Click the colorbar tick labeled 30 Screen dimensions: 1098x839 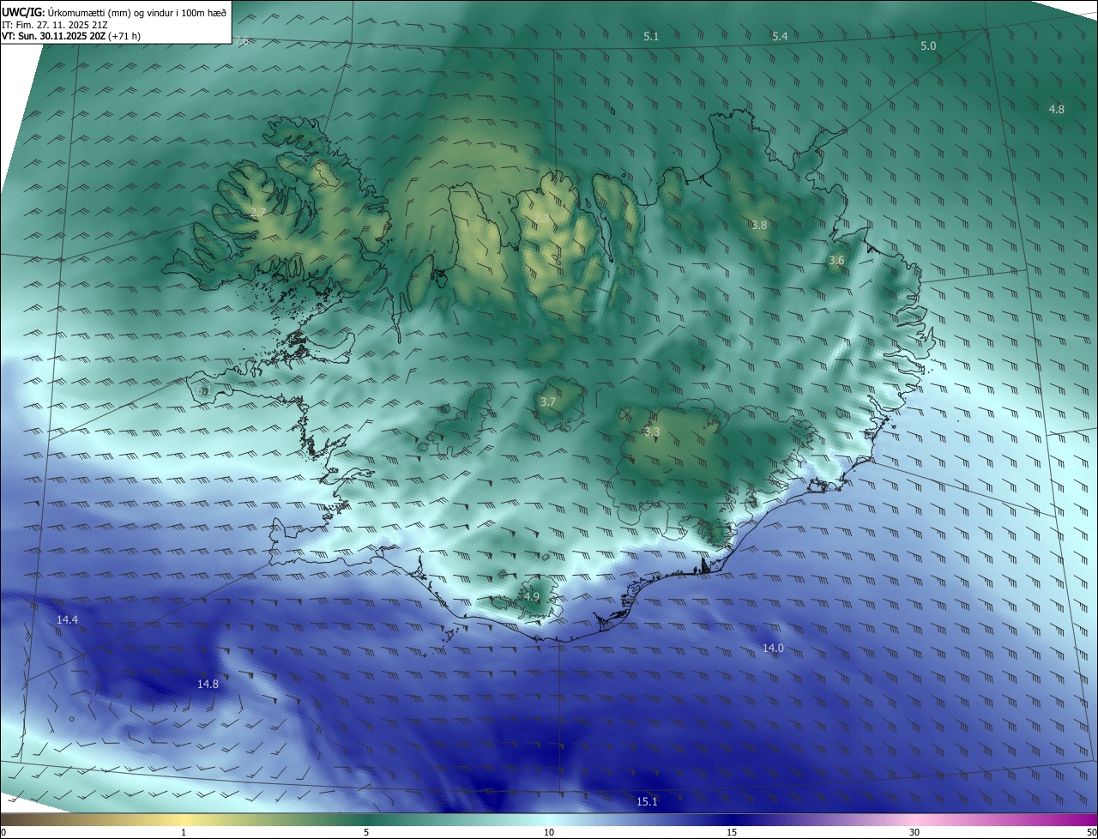point(914,832)
